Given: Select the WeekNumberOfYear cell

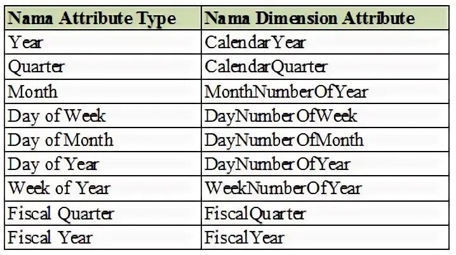Looking at the screenshot, I should pyautogui.click(x=325, y=188).
